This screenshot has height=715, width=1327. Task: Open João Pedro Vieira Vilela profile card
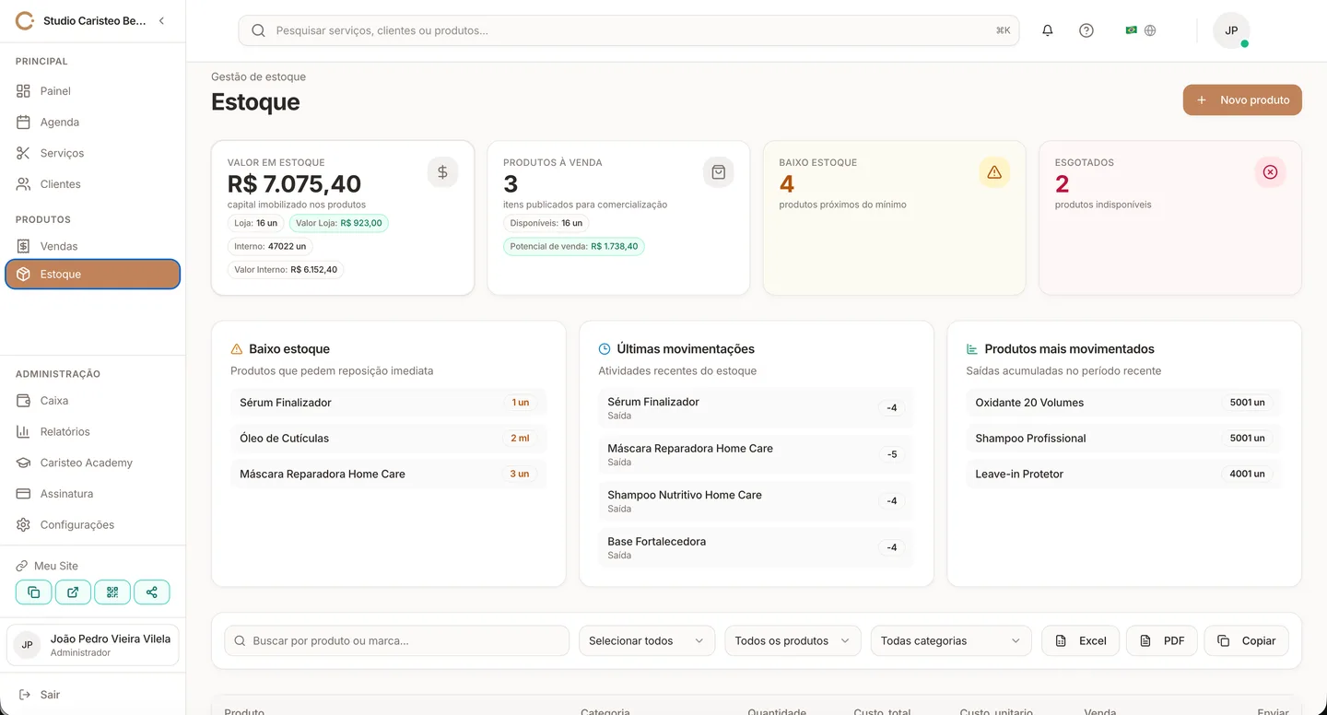(x=93, y=645)
